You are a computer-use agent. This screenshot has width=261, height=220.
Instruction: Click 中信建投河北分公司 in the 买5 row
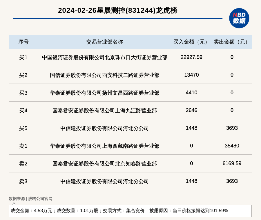tap(104, 128)
